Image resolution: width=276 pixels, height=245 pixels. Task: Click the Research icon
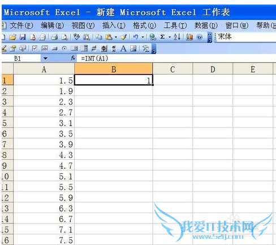(87, 37)
